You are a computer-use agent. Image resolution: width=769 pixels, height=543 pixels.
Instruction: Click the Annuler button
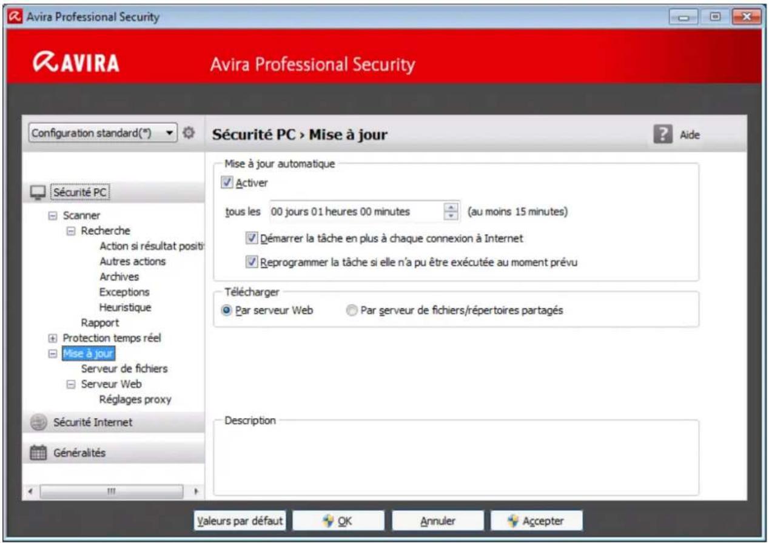438,521
